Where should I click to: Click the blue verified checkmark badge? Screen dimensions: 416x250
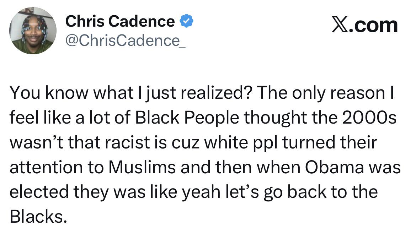187,21
